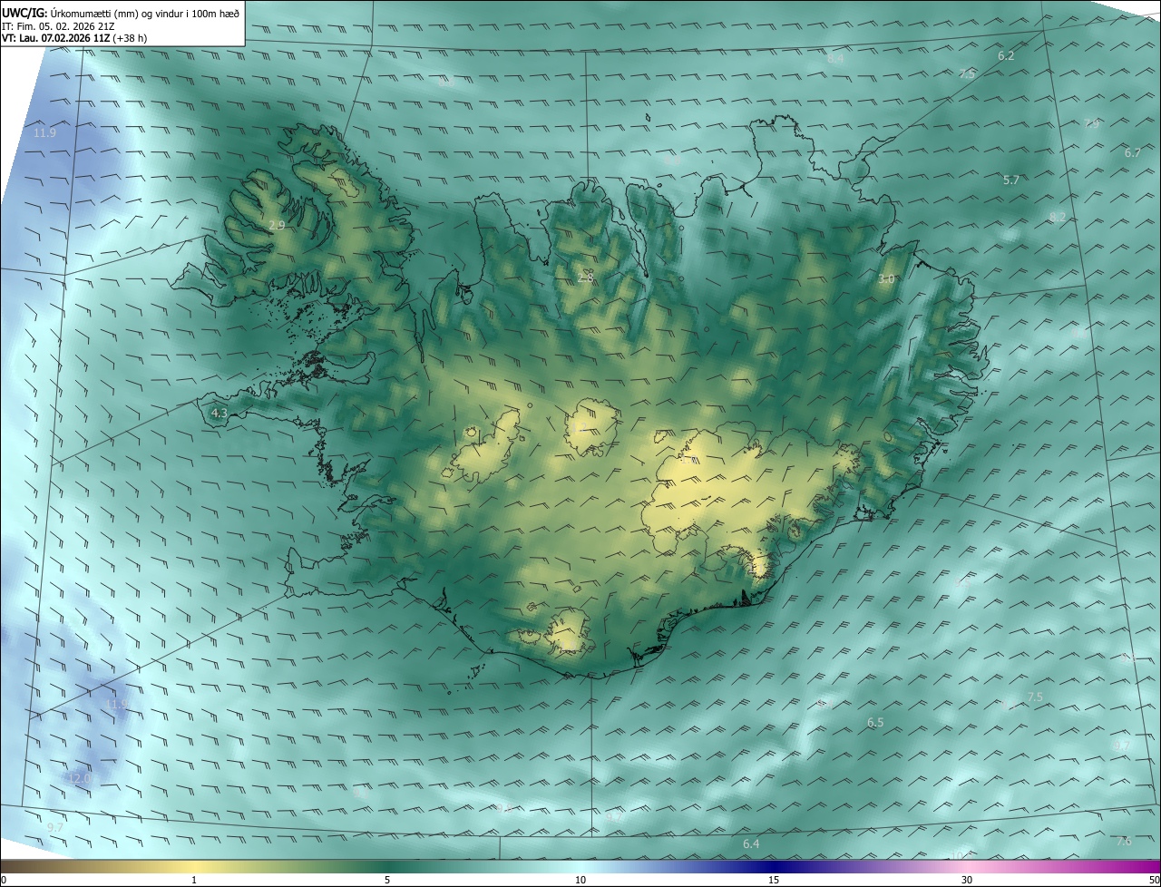Select the 7.6 value label
Screen dimensions: 1161x887
[1124, 842]
